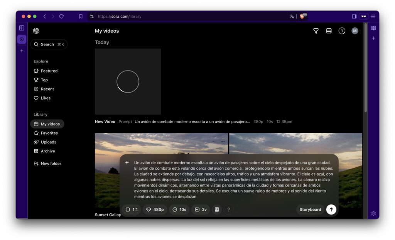Click the question mark help icon
Image resolution: width=395 pixels, height=240 pixels.
[228, 210]
